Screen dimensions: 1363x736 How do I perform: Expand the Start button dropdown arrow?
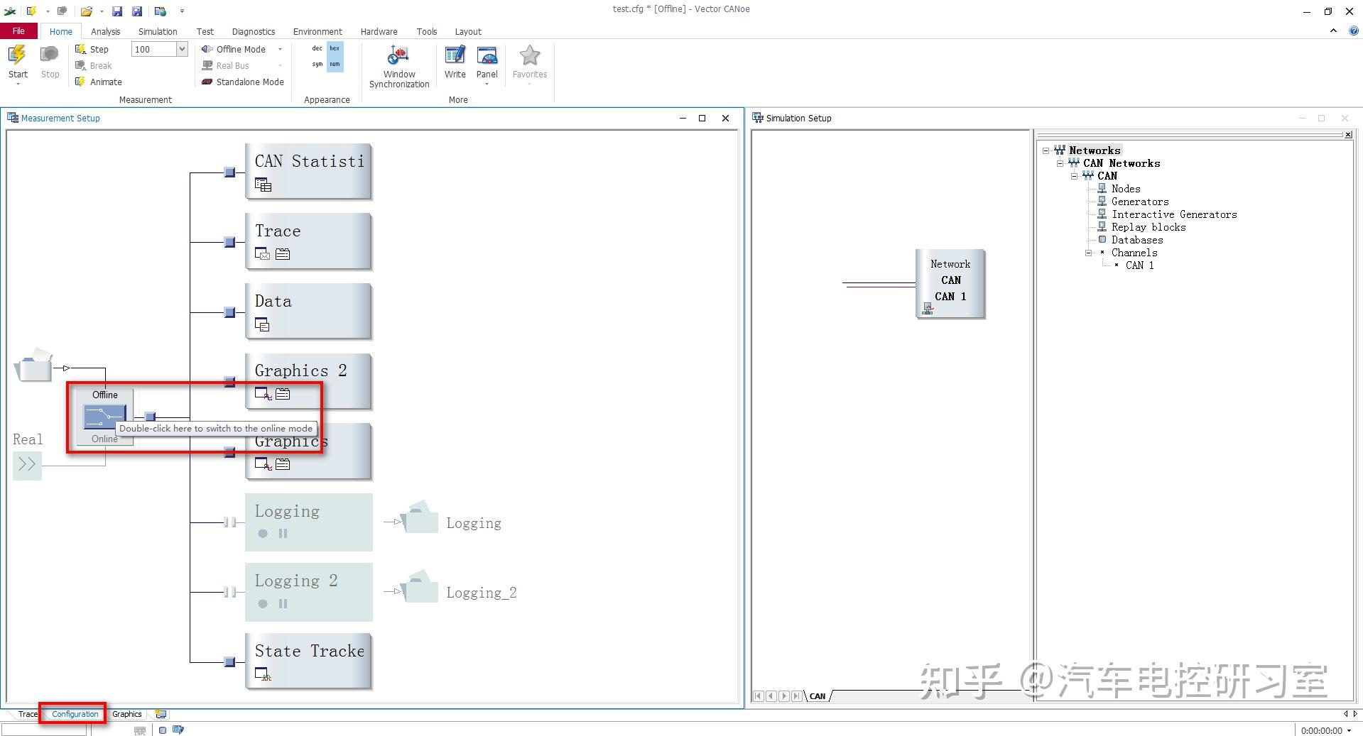coord(18,84)
